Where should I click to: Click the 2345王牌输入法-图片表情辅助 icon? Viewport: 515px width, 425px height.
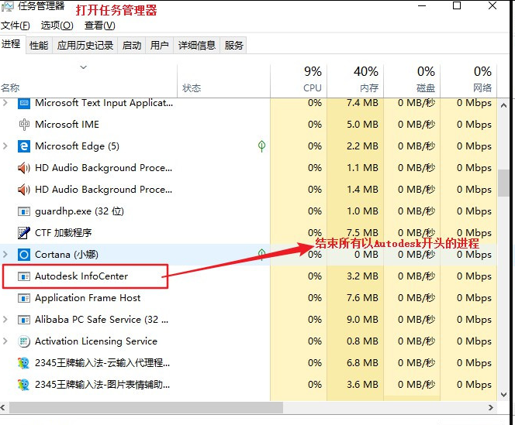click(23, 385)
